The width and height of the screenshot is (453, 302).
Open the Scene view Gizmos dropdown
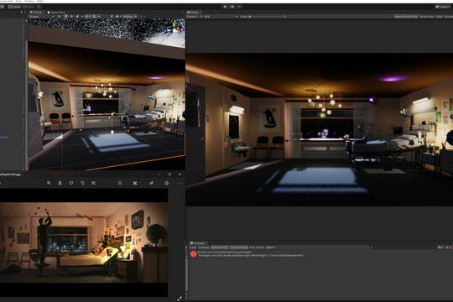[x=129, y=17]
